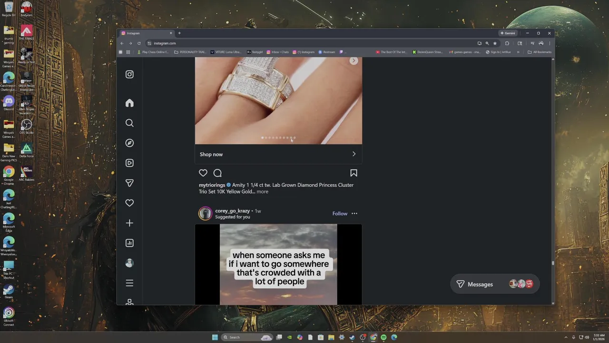Select Discord desktop shortcut
Image resolution: width=609 pixels, height=343 pixels.
pos(9,103)
